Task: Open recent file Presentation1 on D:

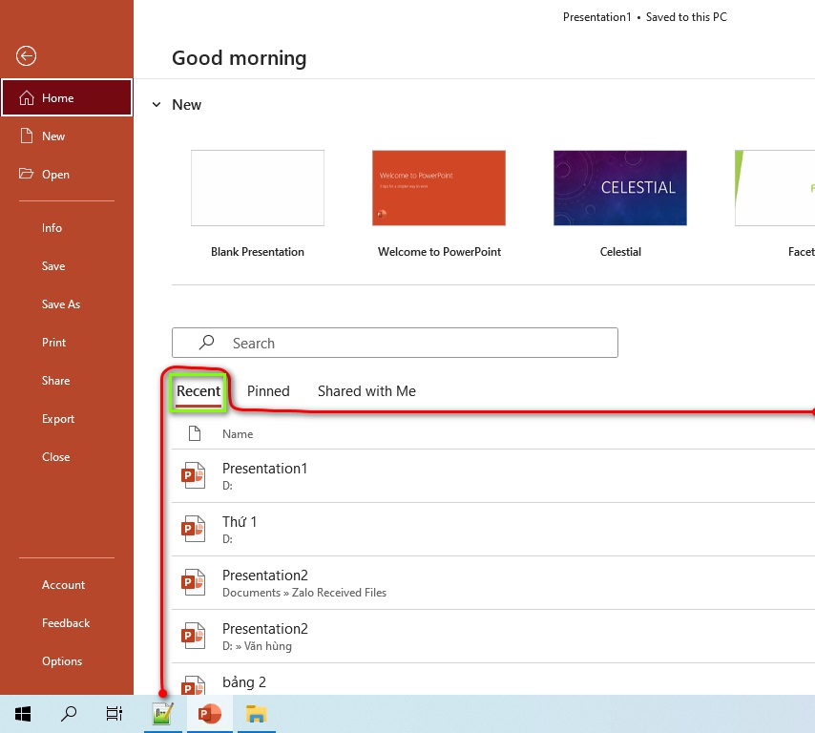Action: (493, 476)
